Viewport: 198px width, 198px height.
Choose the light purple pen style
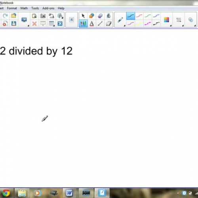(131, 24)
